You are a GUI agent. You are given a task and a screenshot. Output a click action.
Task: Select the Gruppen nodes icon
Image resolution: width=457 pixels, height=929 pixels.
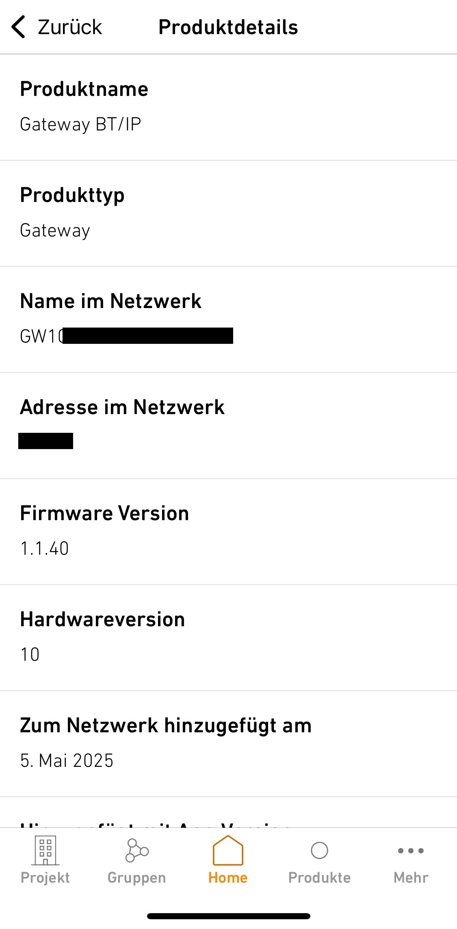click(x=136, y=850)
